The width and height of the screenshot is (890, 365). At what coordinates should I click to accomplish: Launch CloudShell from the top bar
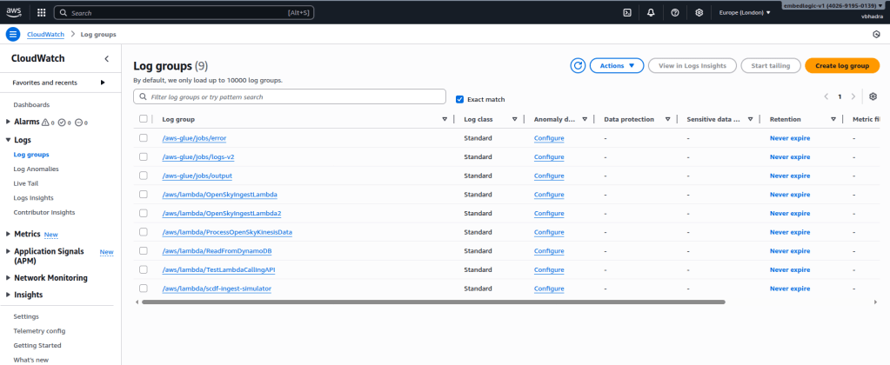point(627,13)
